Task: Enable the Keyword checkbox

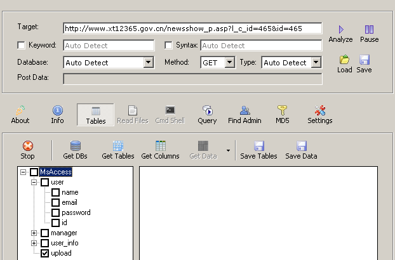Action: (21, 45)
